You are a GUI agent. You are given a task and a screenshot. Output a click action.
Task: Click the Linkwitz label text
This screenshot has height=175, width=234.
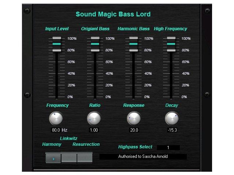(x=69, y=139)
